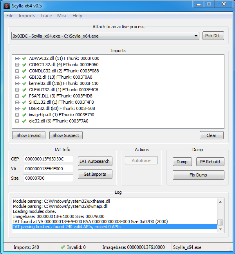Open the File menu
The height and width of the screenshot is (254, 235).
10,16
